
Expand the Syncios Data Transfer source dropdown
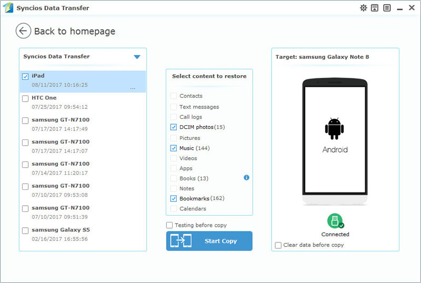pyautogui.click(x=137, y=57)
